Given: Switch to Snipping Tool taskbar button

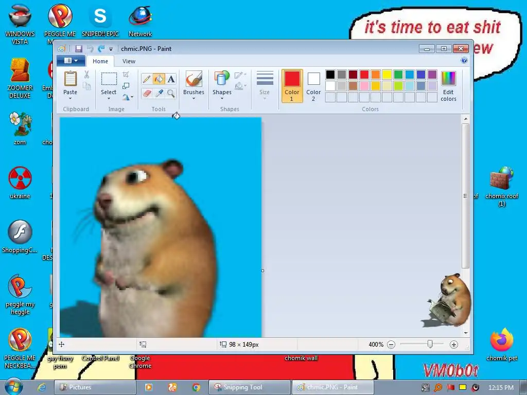Looking at the screenshot, I should pos(250,387).
